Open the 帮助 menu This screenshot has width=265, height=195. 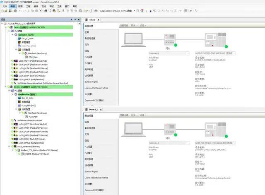[x=75, y=7]
